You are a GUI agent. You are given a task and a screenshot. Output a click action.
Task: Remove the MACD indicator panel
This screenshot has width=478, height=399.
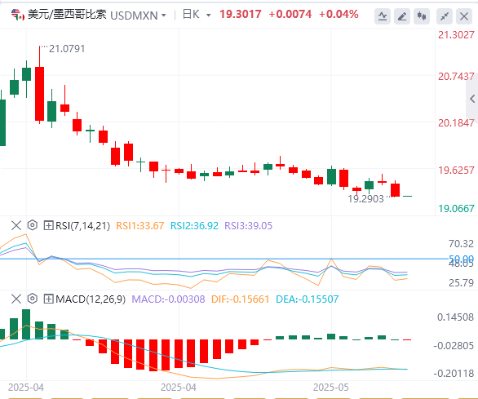tap(16, 299)
